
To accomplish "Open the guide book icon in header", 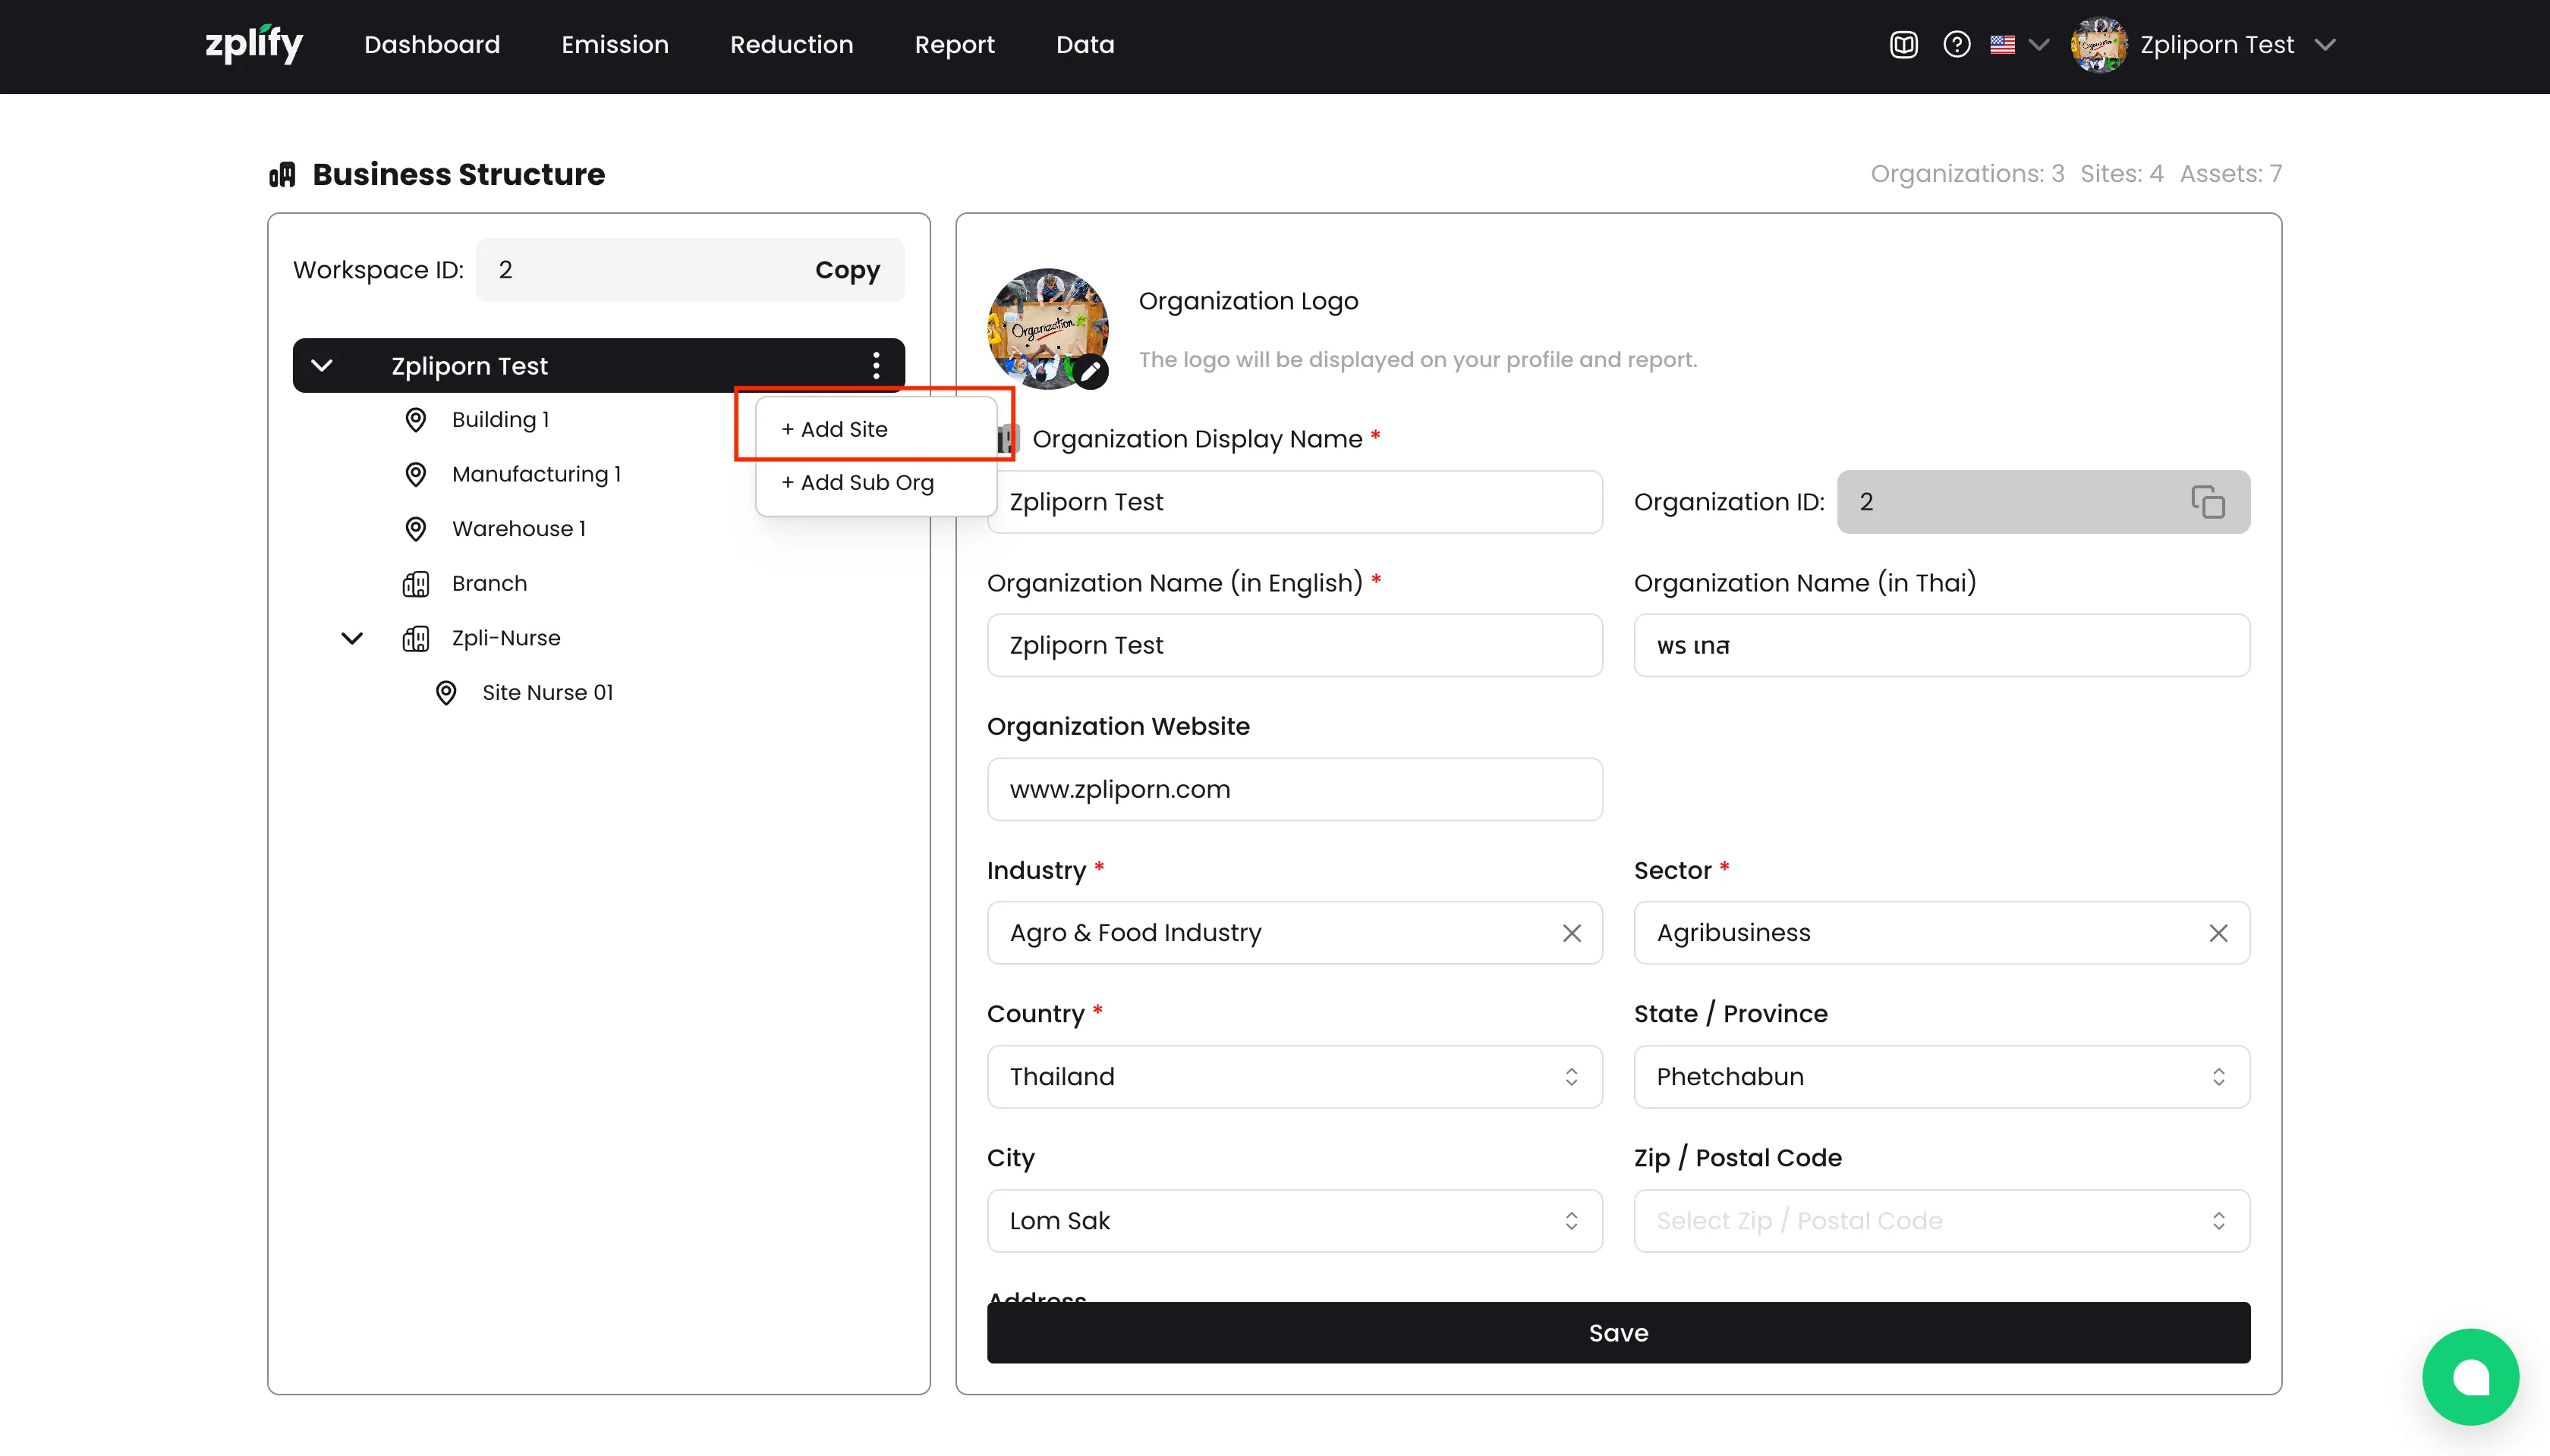I will 1903,45.
